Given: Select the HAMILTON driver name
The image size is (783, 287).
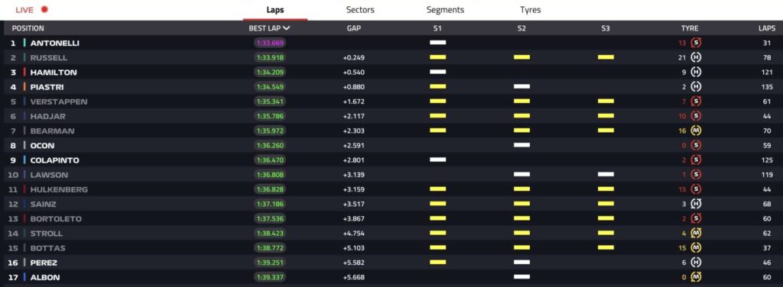Looking at the screenshot, I should [54, 73].
